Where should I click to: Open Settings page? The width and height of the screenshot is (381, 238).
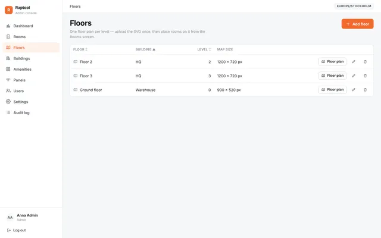pos(31,102)
